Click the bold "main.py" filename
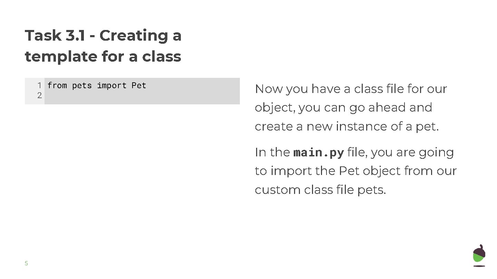The height and width of the screenshot is (279, 497). pos(319,153)
